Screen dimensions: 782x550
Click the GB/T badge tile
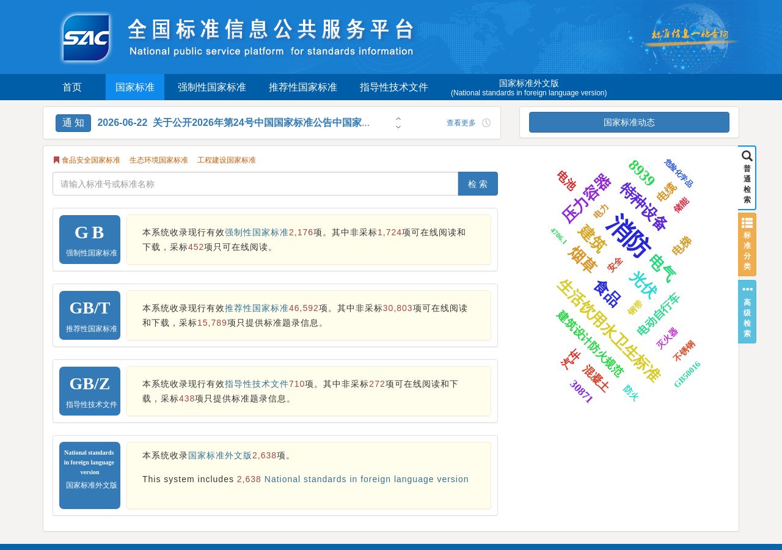pos(90,315)
